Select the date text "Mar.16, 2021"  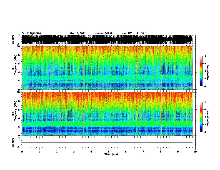pos(77,33)
